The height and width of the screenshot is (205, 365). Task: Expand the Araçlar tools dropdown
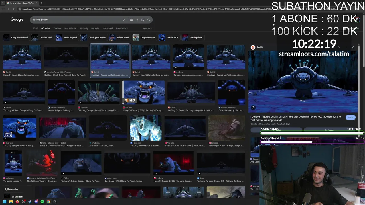(147, 28)
